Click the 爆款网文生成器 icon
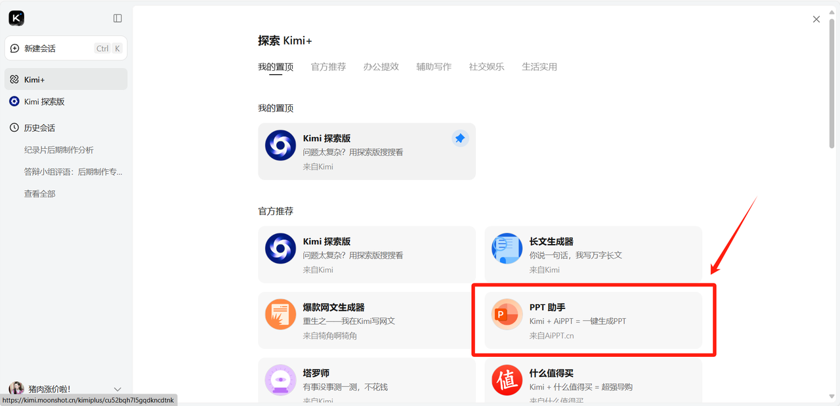This screenshot has width=840, height=406. point(281,314)
